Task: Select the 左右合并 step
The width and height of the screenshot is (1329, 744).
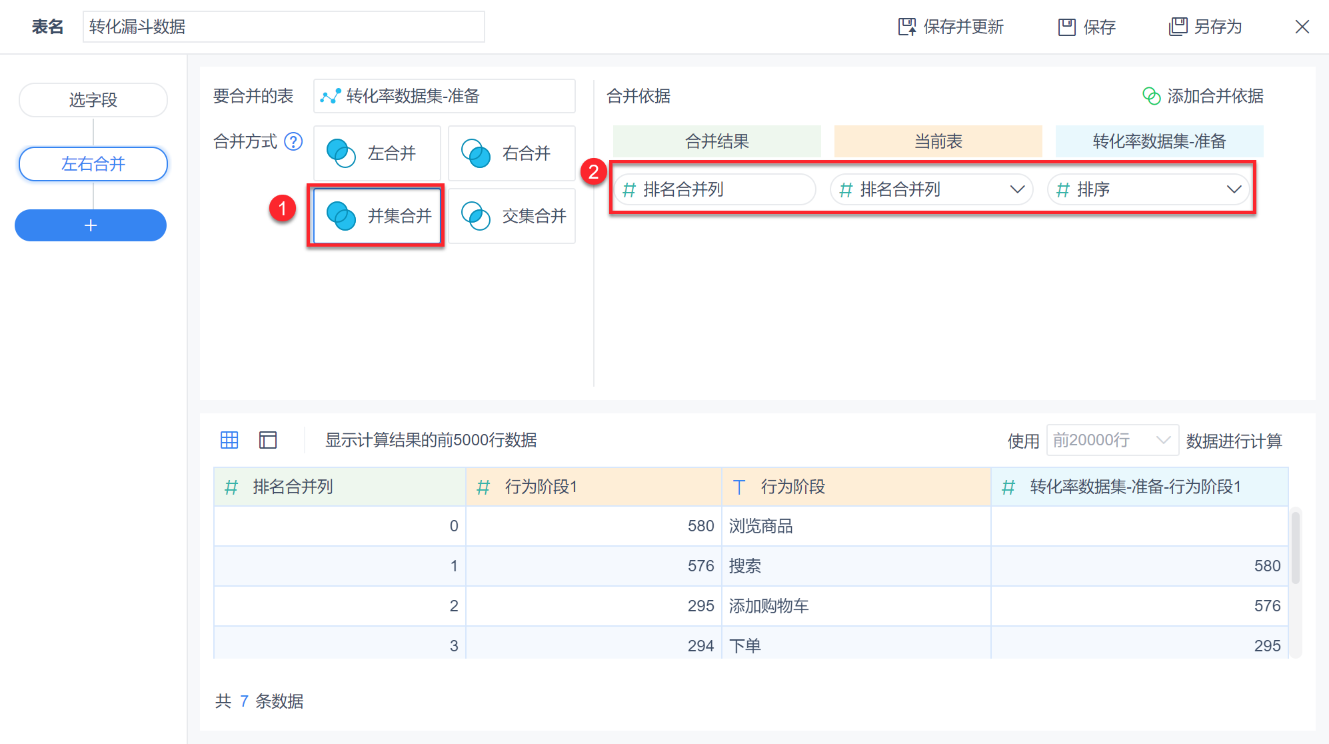Action: pyautogui.click(x=93, y=164)
